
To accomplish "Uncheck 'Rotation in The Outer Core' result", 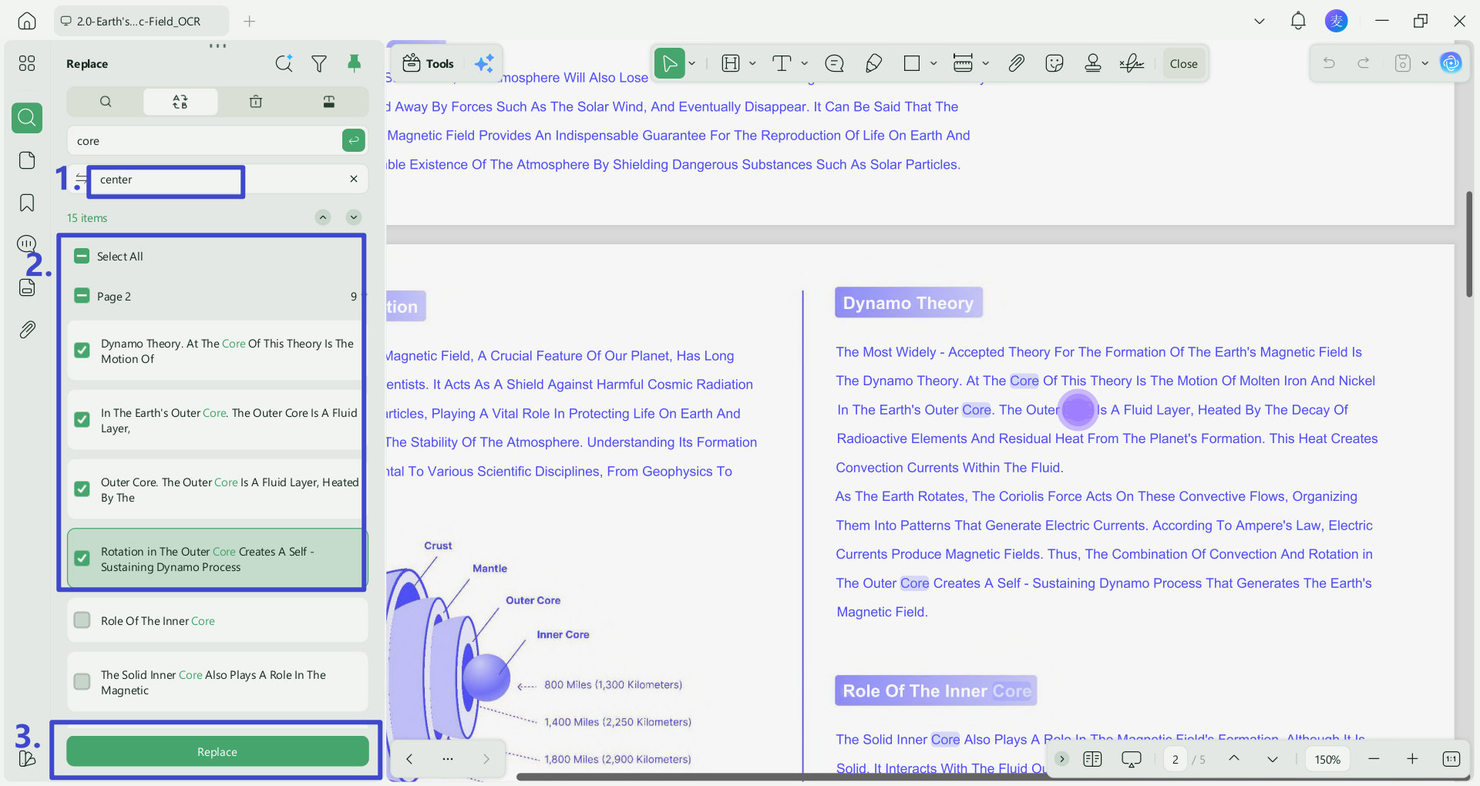I will (82, 559).
